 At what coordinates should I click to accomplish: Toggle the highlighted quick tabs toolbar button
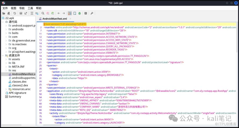pos(70,13)
